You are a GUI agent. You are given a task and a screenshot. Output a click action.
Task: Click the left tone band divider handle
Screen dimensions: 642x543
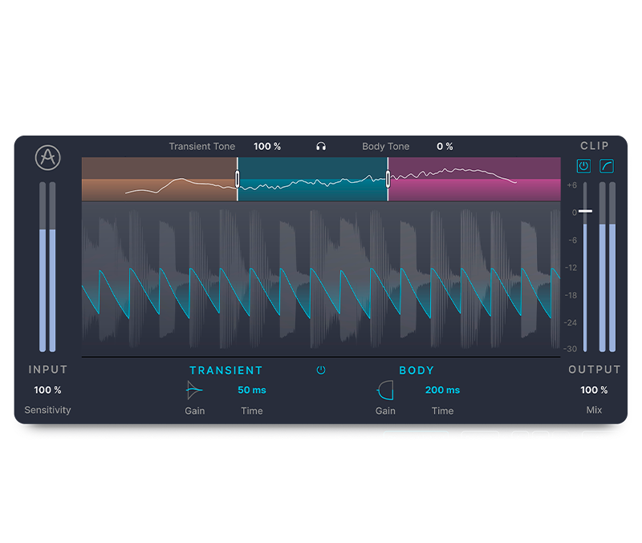tap(238, 179)
